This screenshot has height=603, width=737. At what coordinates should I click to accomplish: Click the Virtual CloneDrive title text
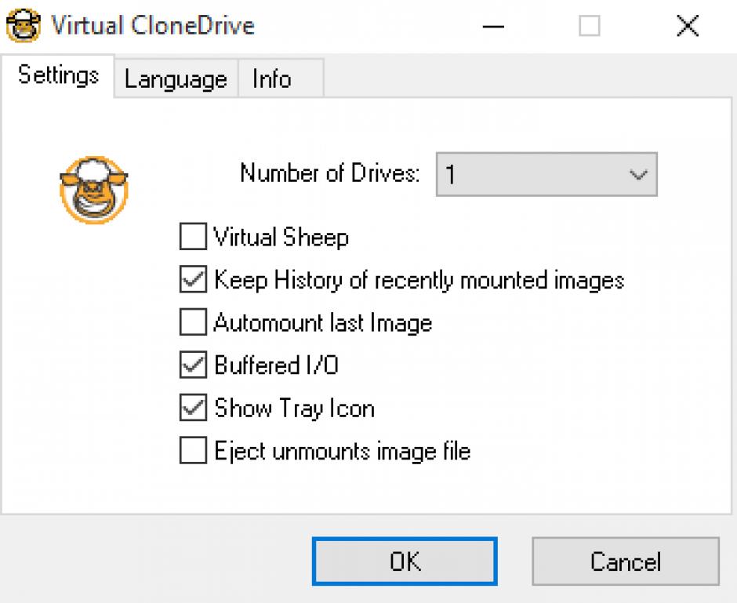[153, 25]
